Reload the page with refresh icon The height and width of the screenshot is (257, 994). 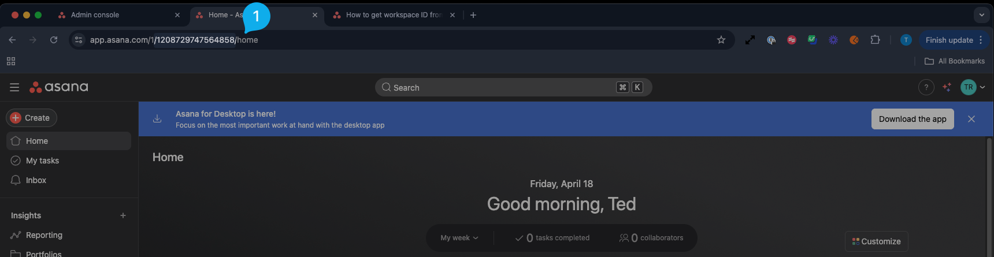(54, 40)
